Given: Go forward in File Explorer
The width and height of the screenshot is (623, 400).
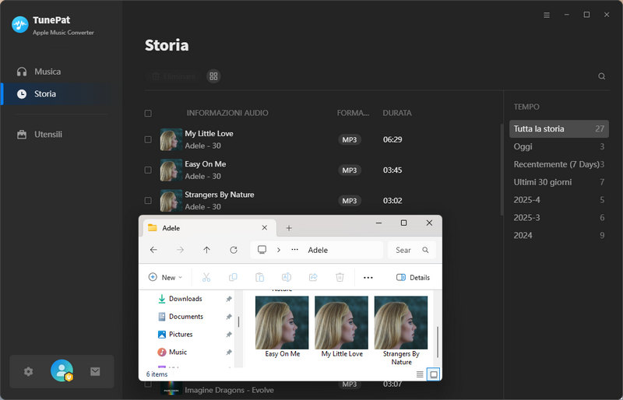Looking at the screenshot, I should point(181,250).
